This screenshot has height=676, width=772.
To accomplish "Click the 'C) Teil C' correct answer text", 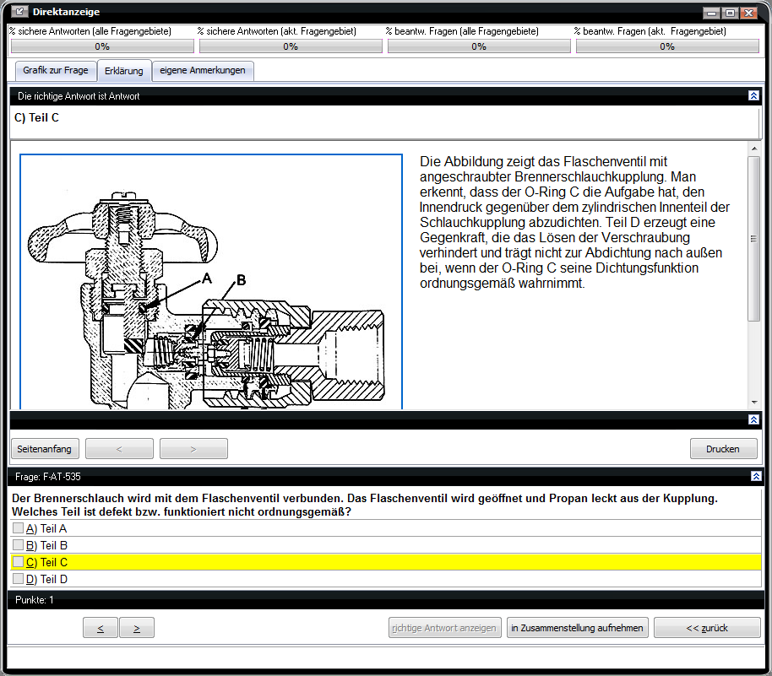I will tap(37, 117).
